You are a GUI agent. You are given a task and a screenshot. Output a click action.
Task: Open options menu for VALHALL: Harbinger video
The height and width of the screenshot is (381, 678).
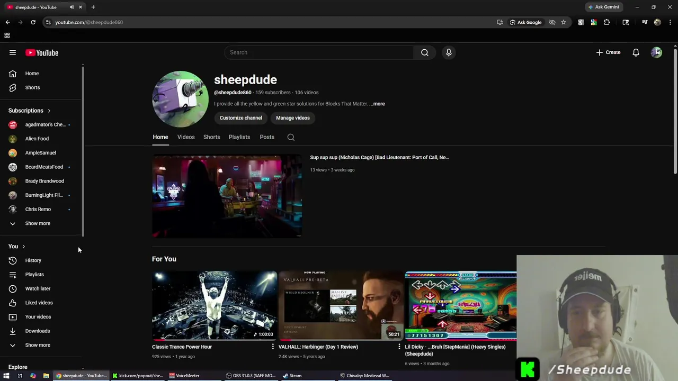pyautogui.click(x=399, y=347)
